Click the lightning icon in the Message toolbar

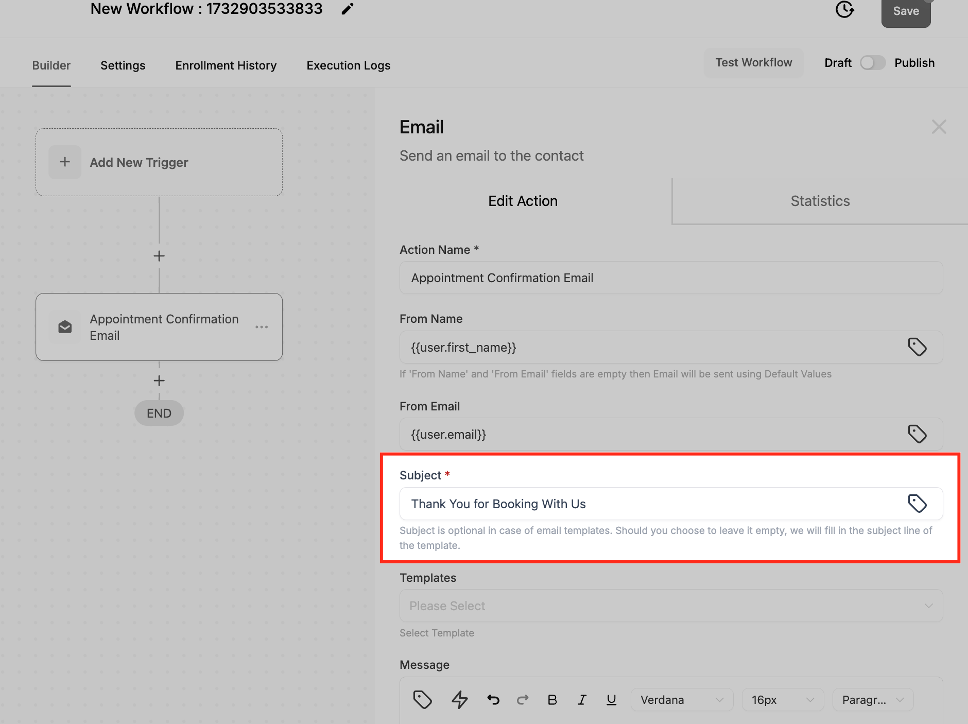pos(459,700)
